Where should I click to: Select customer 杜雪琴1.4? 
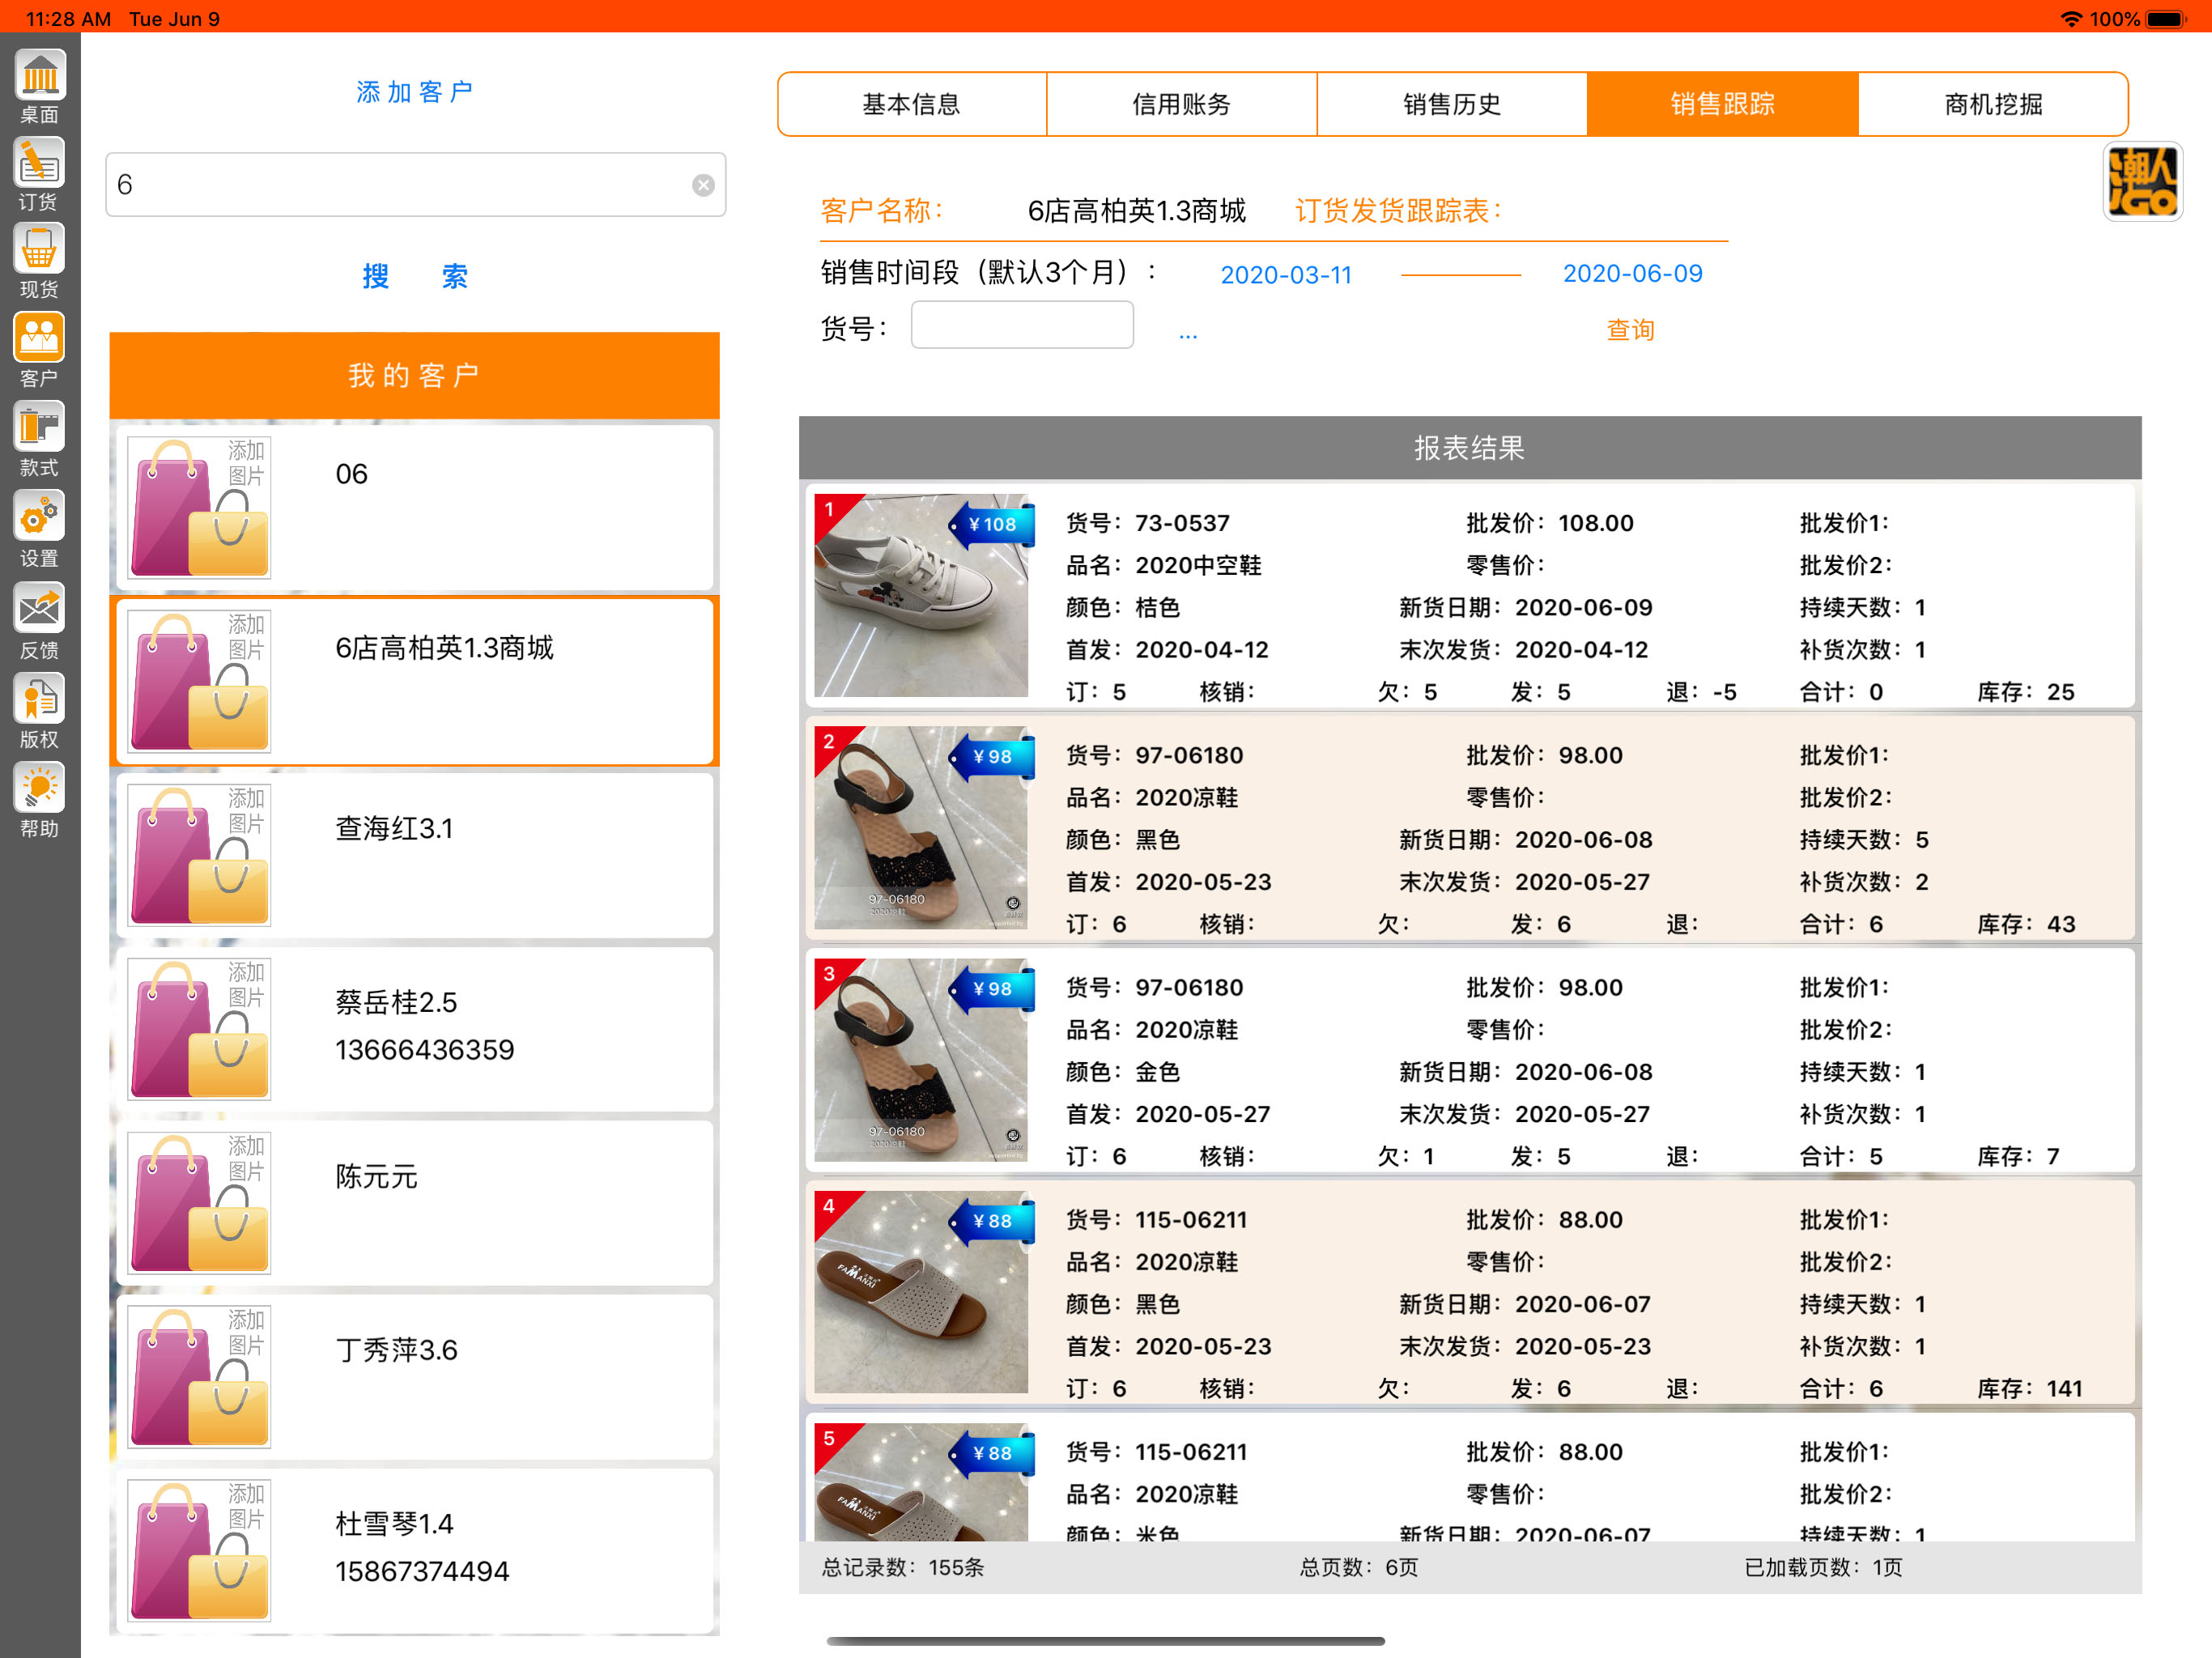(x=414, y=1551)
